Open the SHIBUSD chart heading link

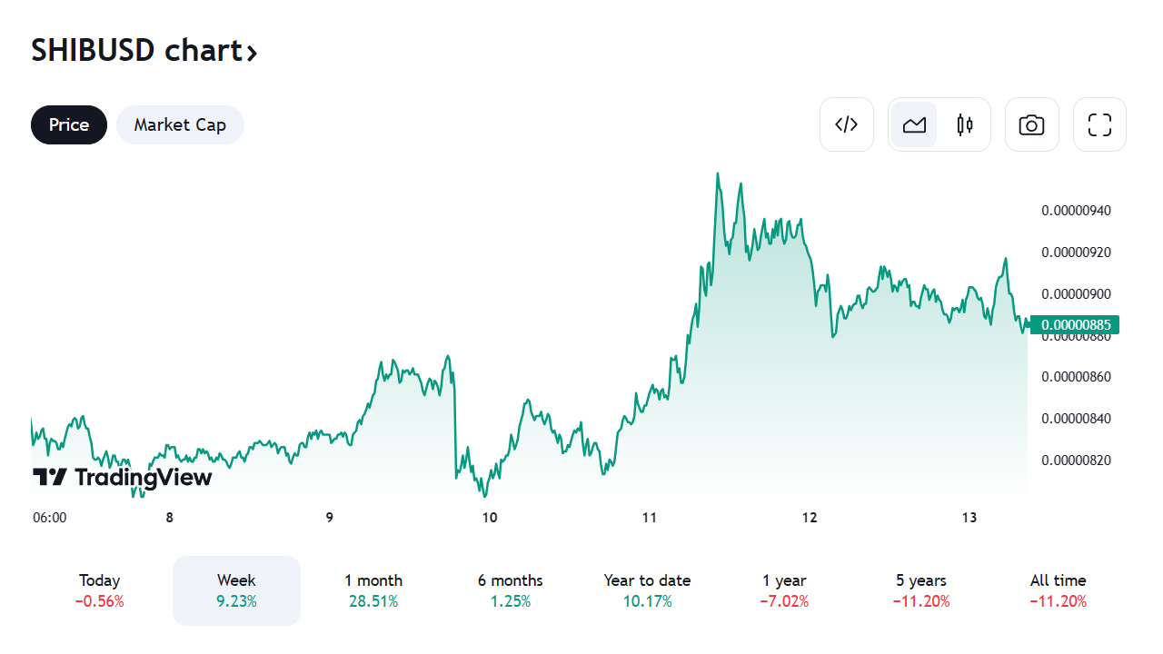[x=136, y=51]
